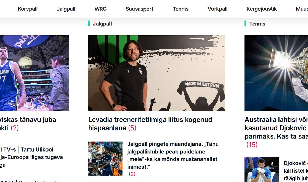Image resolution: width=308 pixels, height=182 pixels.
Task: Open comments count (5) on the Levadia article
Action: pyautogui.click(x=132, y=128)
